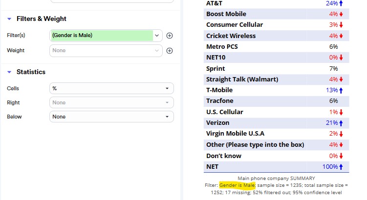Click the Sprint row label
This screenshot has height=200, width=367.
(216, 68)
